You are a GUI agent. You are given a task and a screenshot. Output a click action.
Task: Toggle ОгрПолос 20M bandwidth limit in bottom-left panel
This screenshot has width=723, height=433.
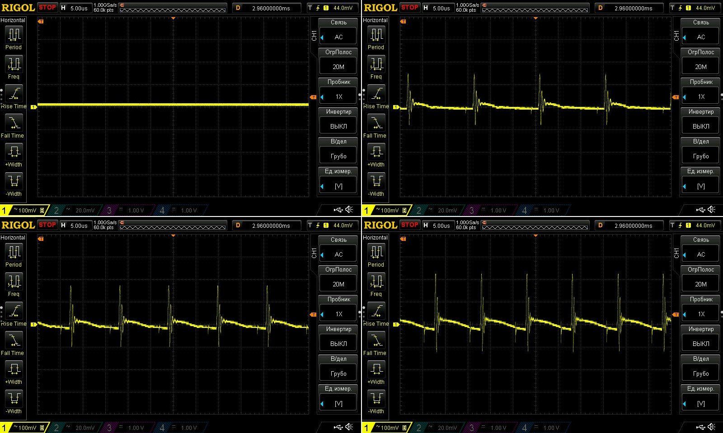click(338, 284)
